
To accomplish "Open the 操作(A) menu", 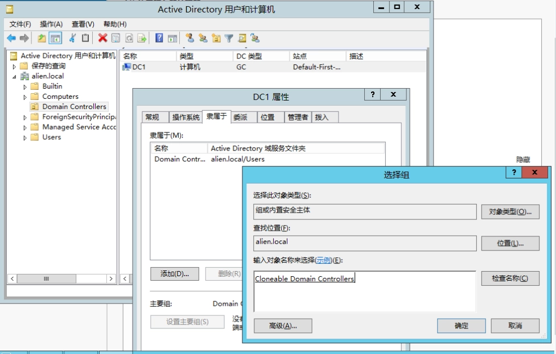I will 51,24.
